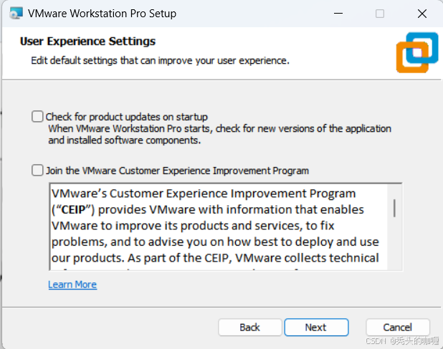The height and width of the screenshot is (349, 443).
Task: Click the CEIP description scrollbar thumb
Action: tap(394, 208)
